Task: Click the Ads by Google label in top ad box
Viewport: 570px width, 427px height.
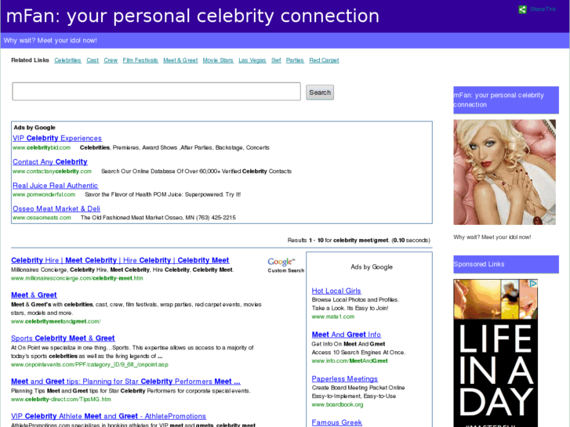Action: (x=34, y=128)
